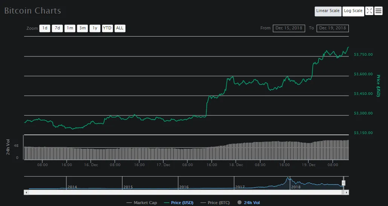Click the 2017 marker in navigator timeline
388x206 pixels.
(240, 187)
